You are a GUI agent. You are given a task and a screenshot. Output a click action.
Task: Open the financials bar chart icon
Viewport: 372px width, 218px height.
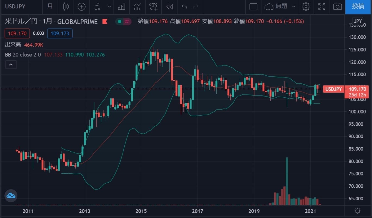coord(122,7)
